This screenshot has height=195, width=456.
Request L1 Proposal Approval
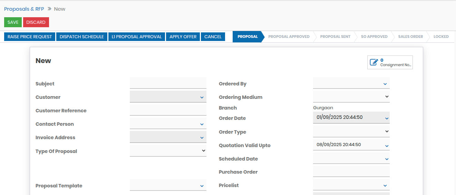tap(137, 37)
